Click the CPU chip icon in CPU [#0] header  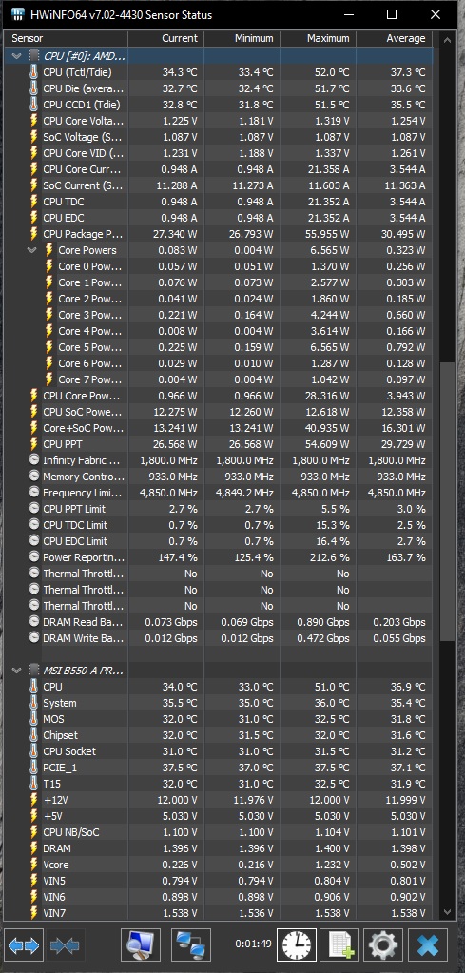coord(34,56)
